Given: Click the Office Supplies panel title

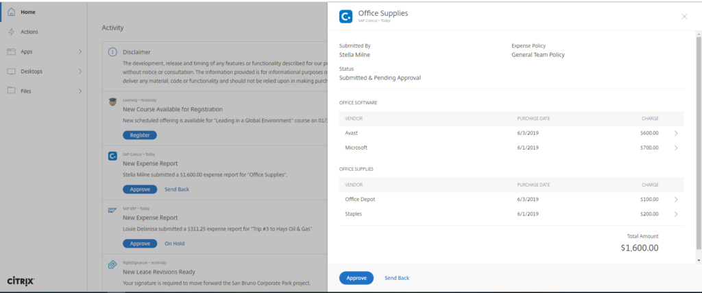Looking at the screenshot, I should (x=383, y=13).
